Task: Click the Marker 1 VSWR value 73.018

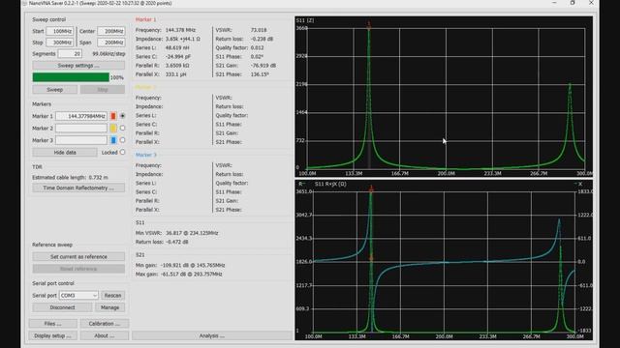Action: (x=259, y=30)
